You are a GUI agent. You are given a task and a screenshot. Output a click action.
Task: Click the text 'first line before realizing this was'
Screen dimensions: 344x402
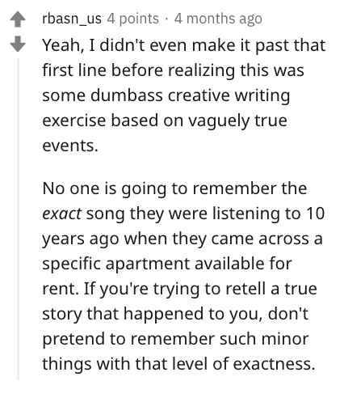point(173,70)
